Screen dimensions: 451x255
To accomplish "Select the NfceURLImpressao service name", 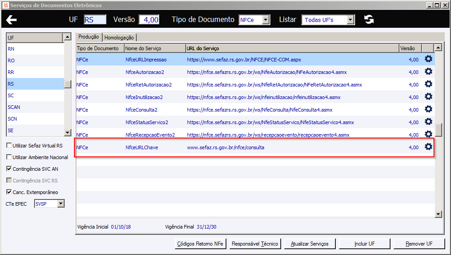I will click(146, 60).
